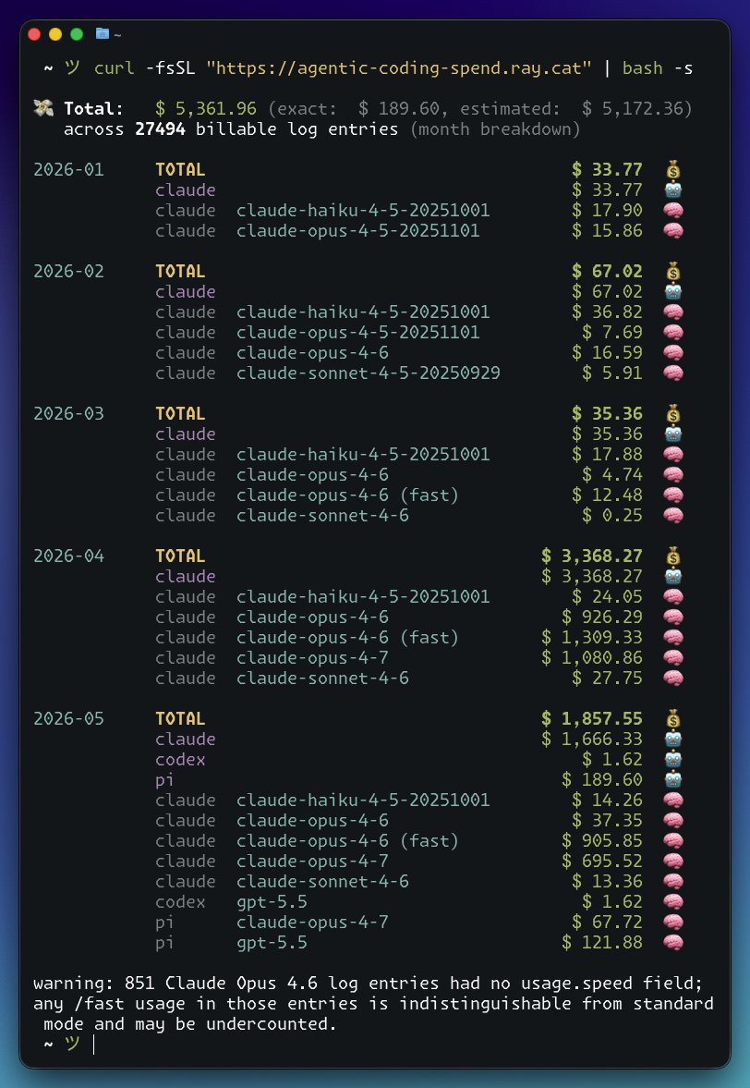Image resolution: width=750 pixels, height=1088 pixels.
Task: Click the 2026-05 TOTAL amount $ 1,857.55
Action: click(x=592, y=719)
